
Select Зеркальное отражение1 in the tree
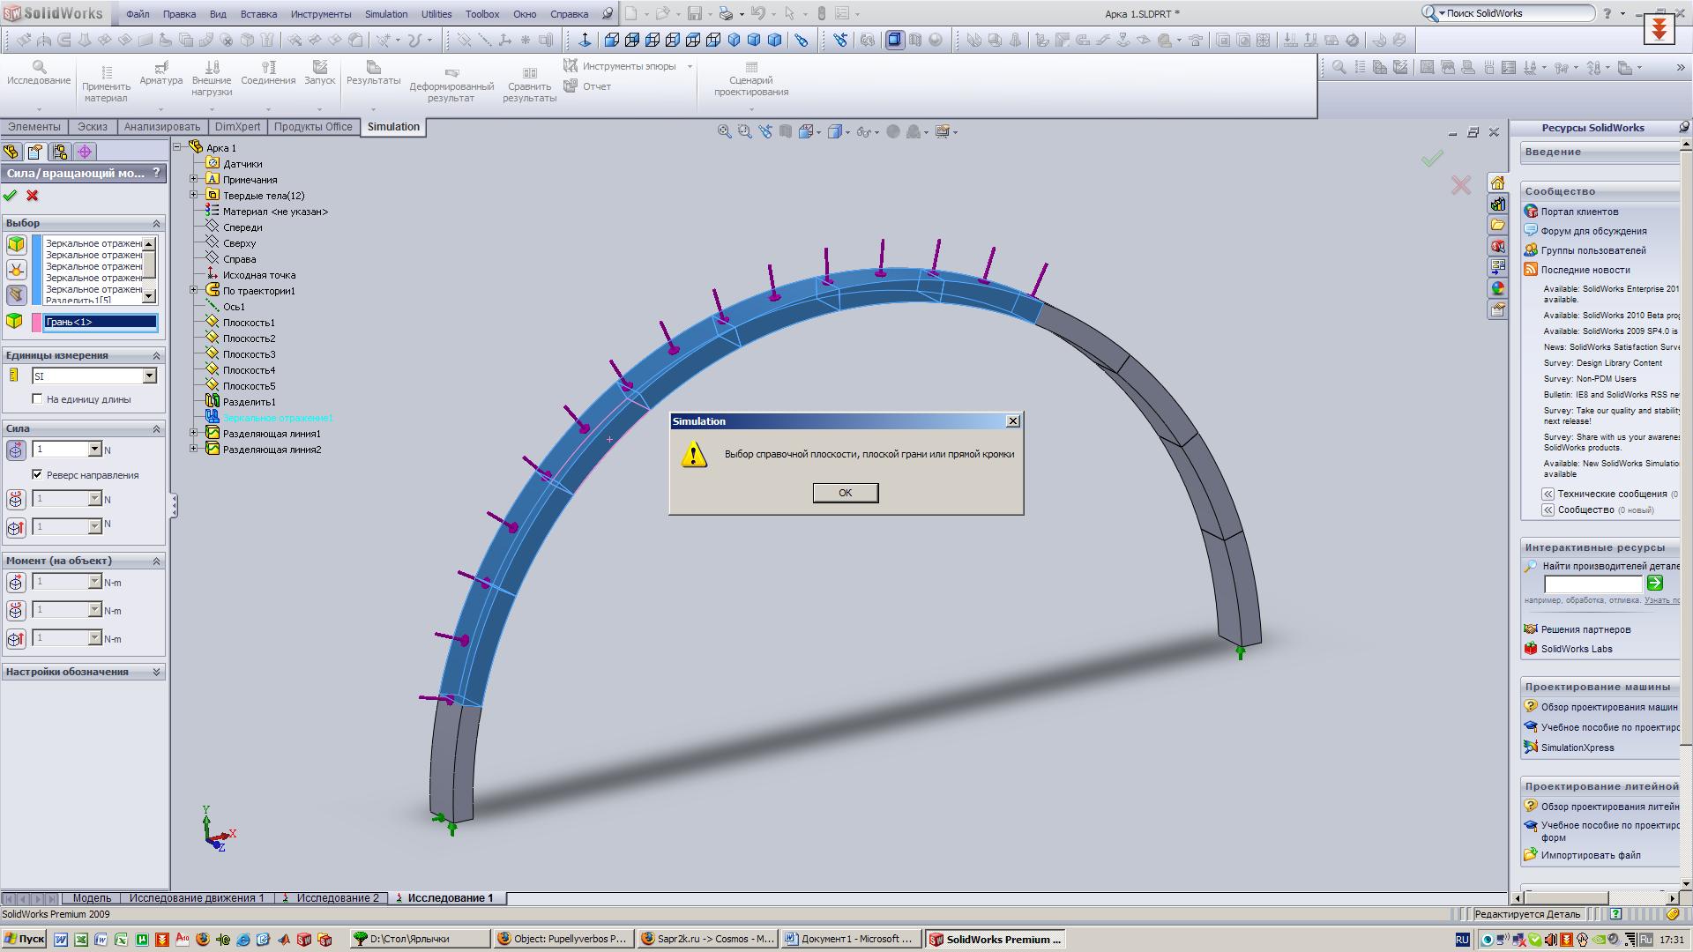coord(278,418)
